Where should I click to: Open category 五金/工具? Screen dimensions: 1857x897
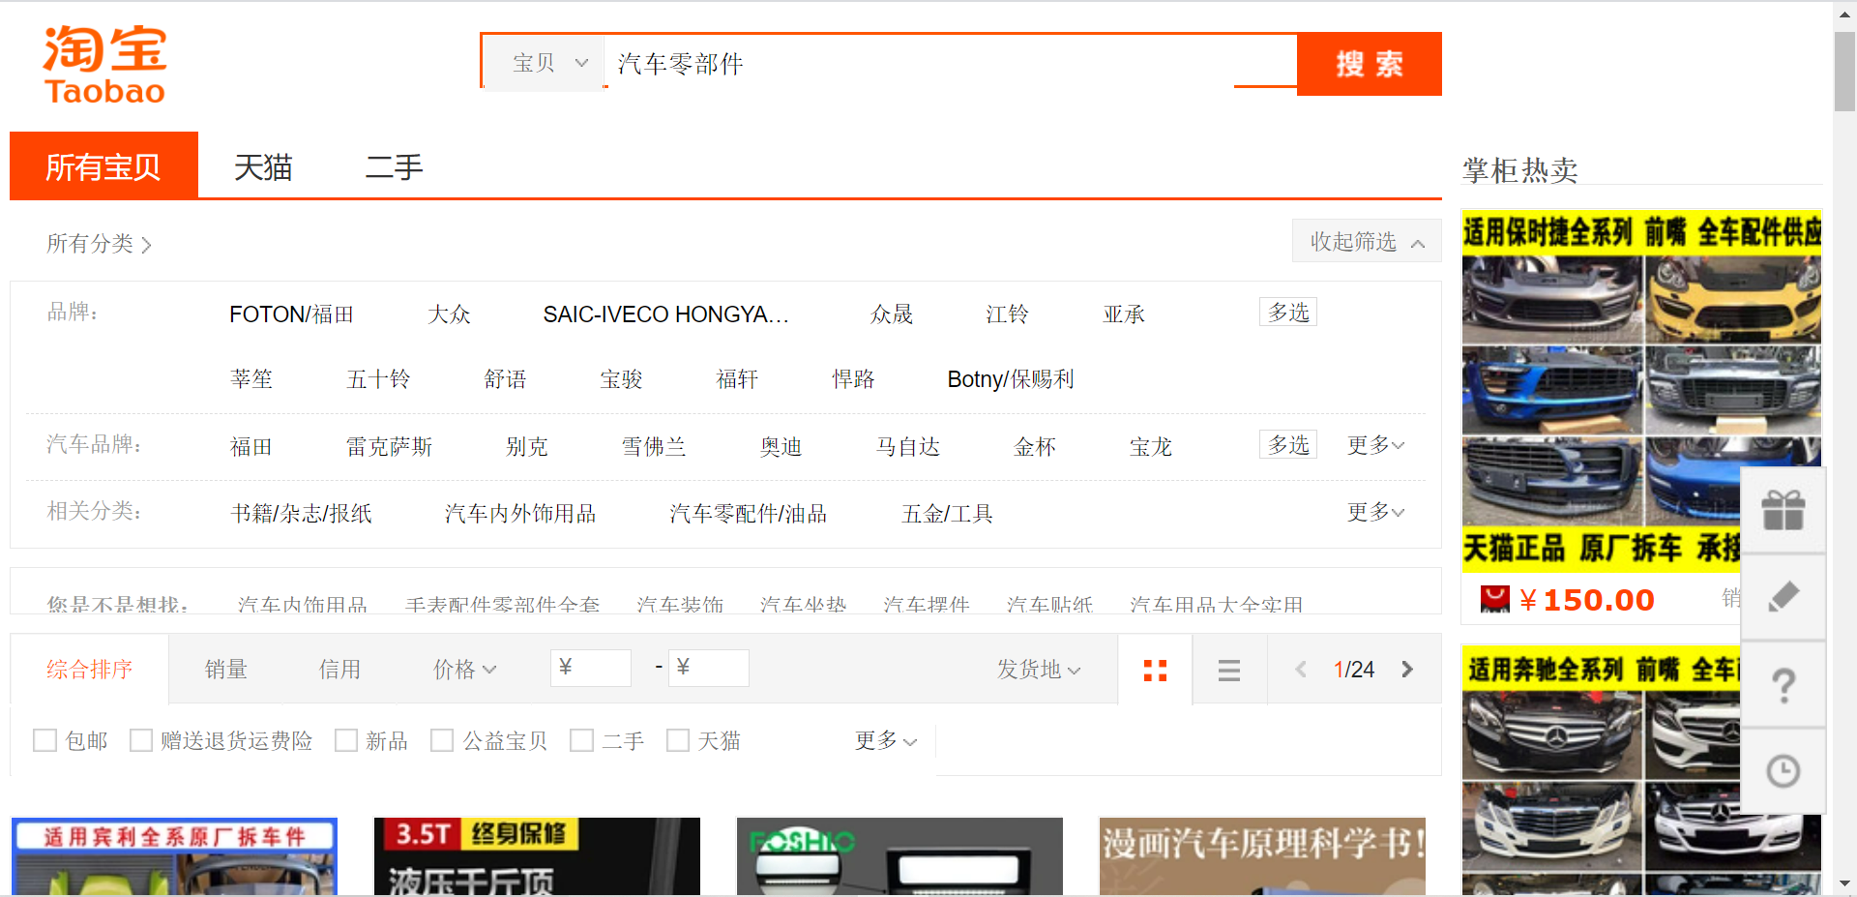click(x=947, y=514)
